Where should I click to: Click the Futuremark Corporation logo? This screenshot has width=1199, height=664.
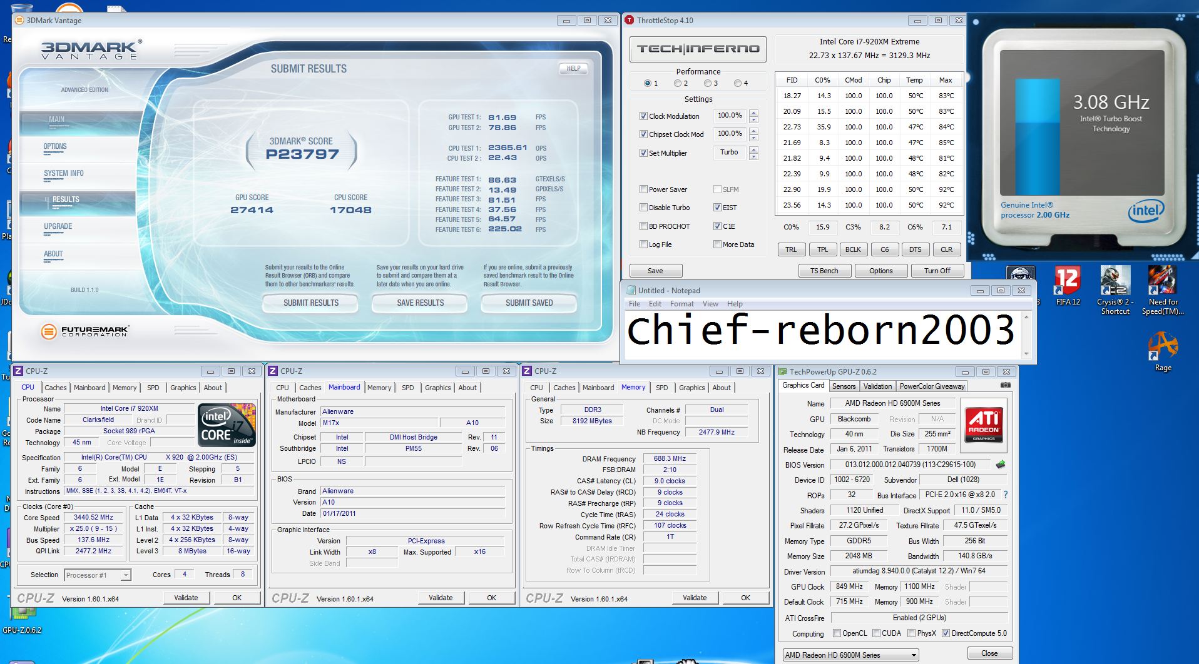coord(85,331)
